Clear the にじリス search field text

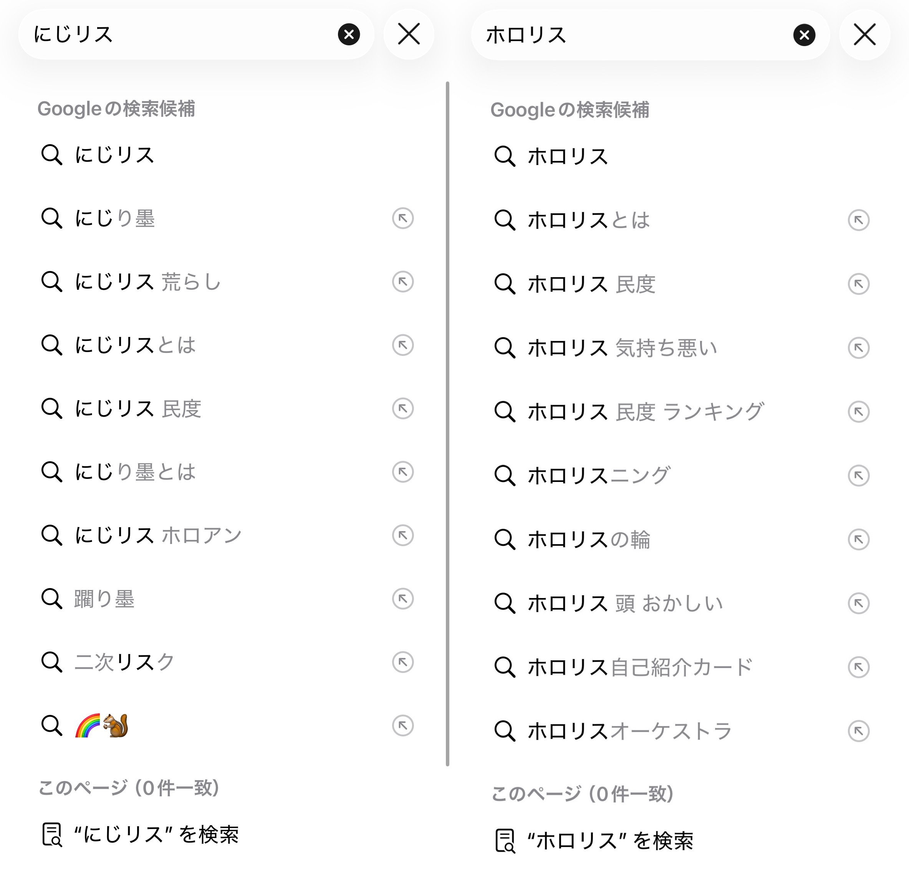point(349,34)
